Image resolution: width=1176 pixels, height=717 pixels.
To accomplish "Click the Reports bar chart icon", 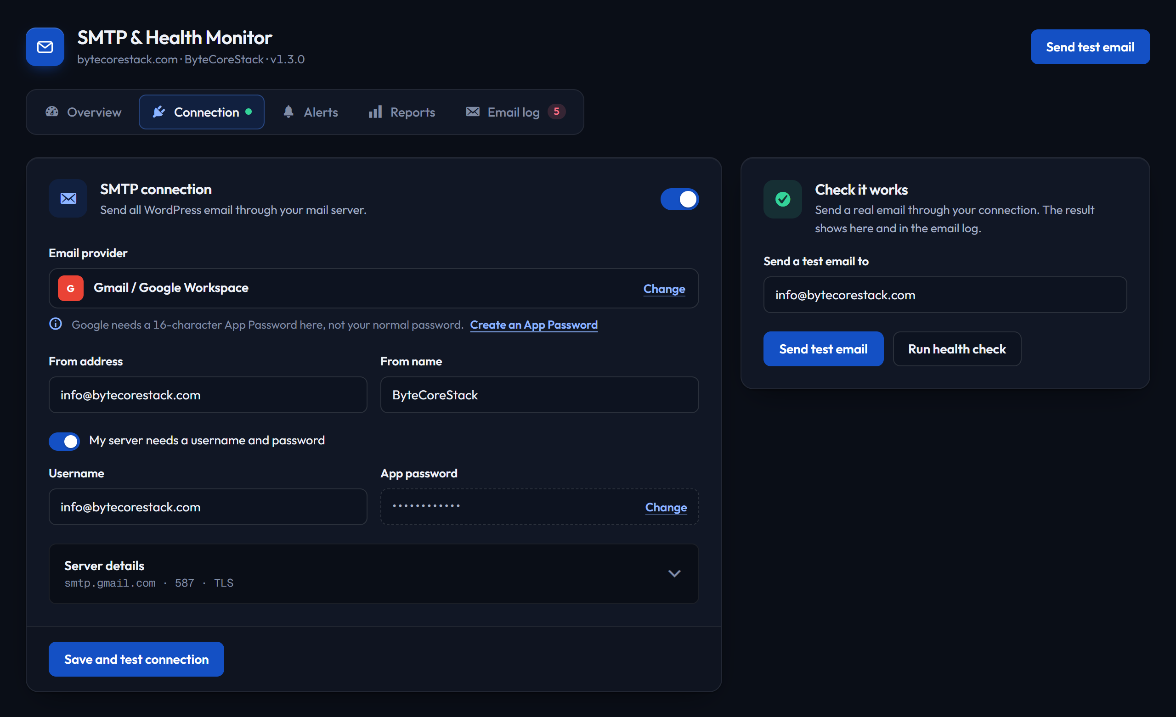I will point(375,112).
